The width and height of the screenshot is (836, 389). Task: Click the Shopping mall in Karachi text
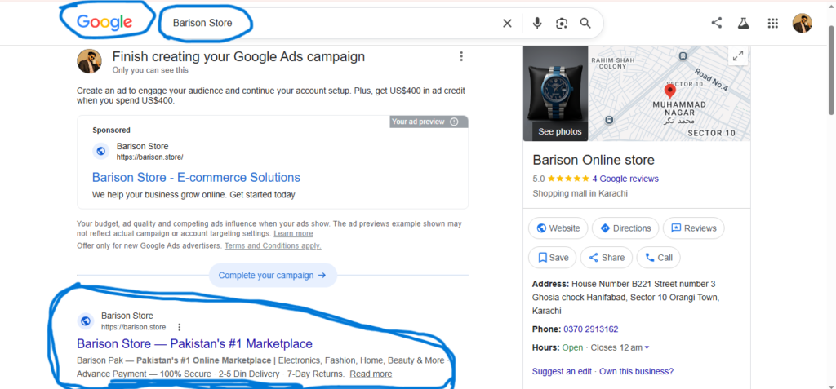tap(580, 193)
